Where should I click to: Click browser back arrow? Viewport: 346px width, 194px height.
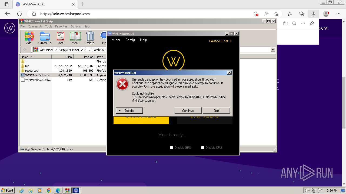(8, 14)
